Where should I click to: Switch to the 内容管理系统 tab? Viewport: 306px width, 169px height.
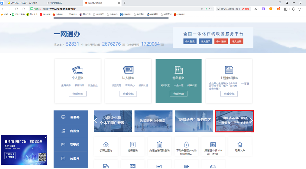[63, 3]
